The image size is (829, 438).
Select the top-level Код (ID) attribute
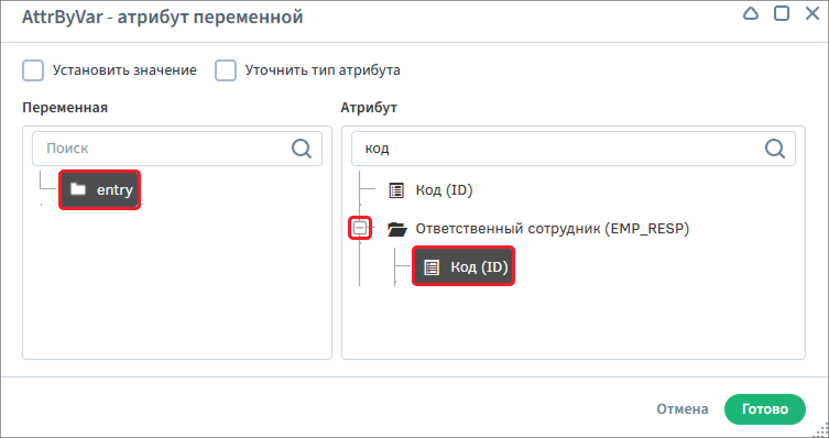[444, 190]
